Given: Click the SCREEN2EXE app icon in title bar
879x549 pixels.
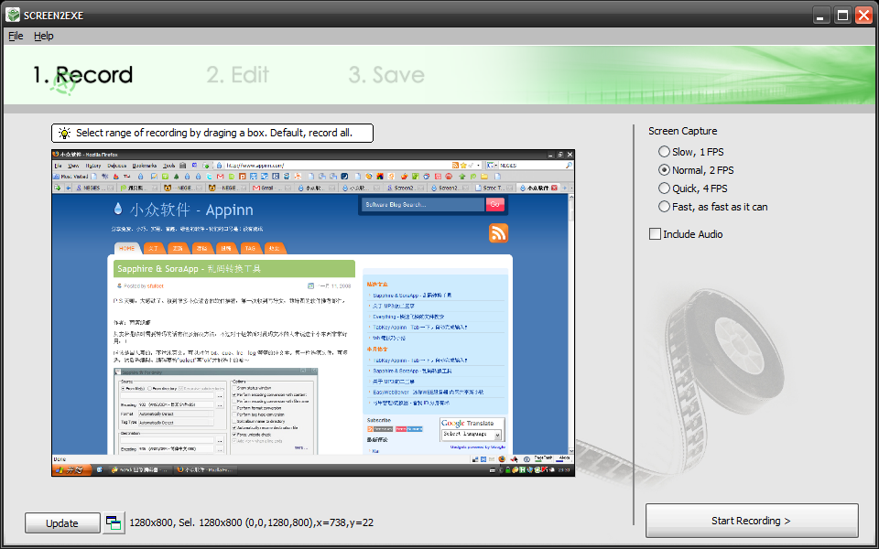Looking at the screenshot, I should [x=12, y=16].
